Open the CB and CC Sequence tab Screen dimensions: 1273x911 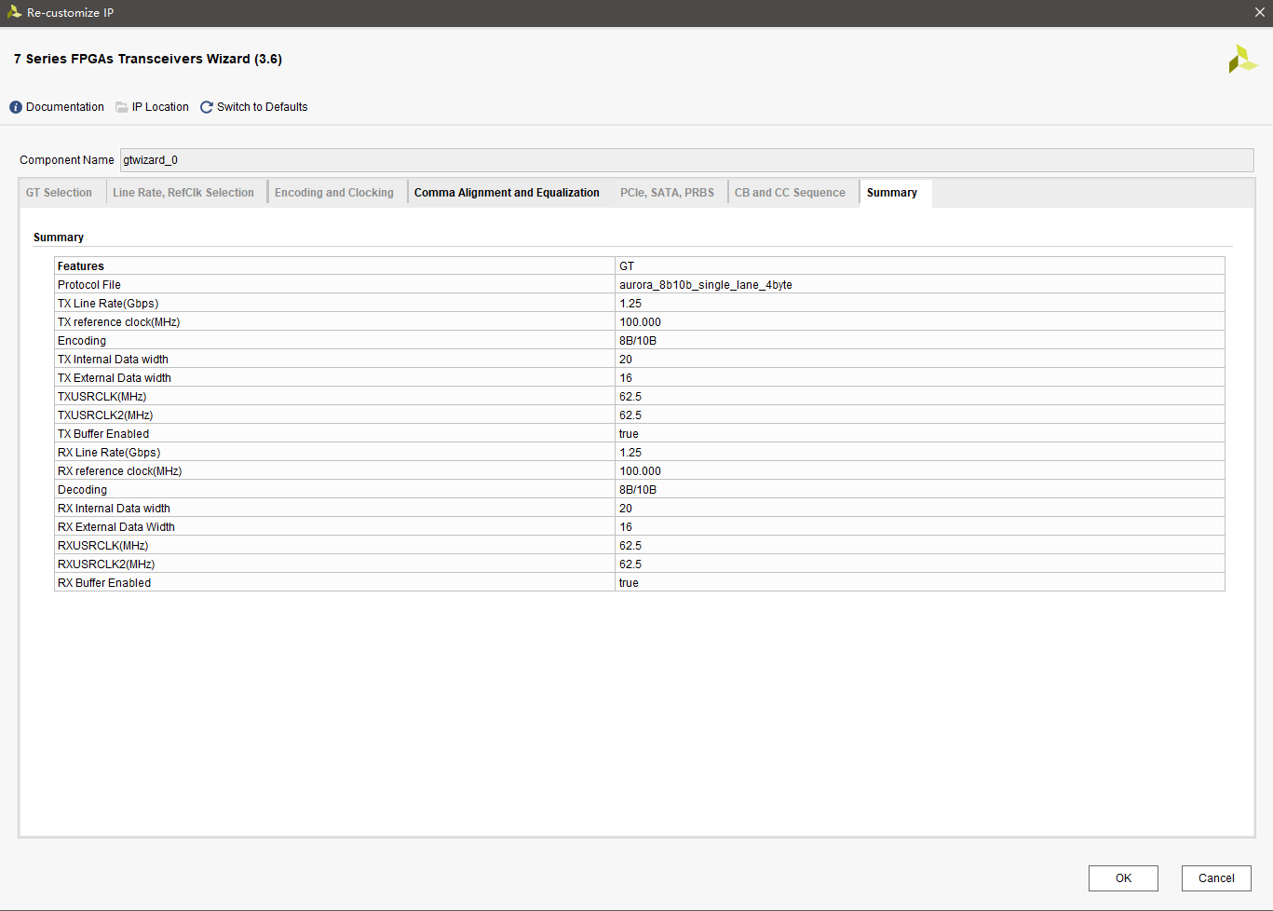point(790,193)
